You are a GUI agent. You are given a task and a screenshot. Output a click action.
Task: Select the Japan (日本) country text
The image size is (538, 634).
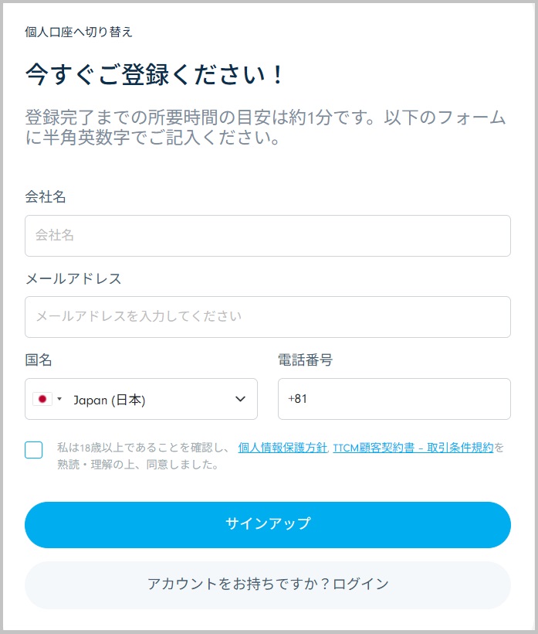click(109, 400)
